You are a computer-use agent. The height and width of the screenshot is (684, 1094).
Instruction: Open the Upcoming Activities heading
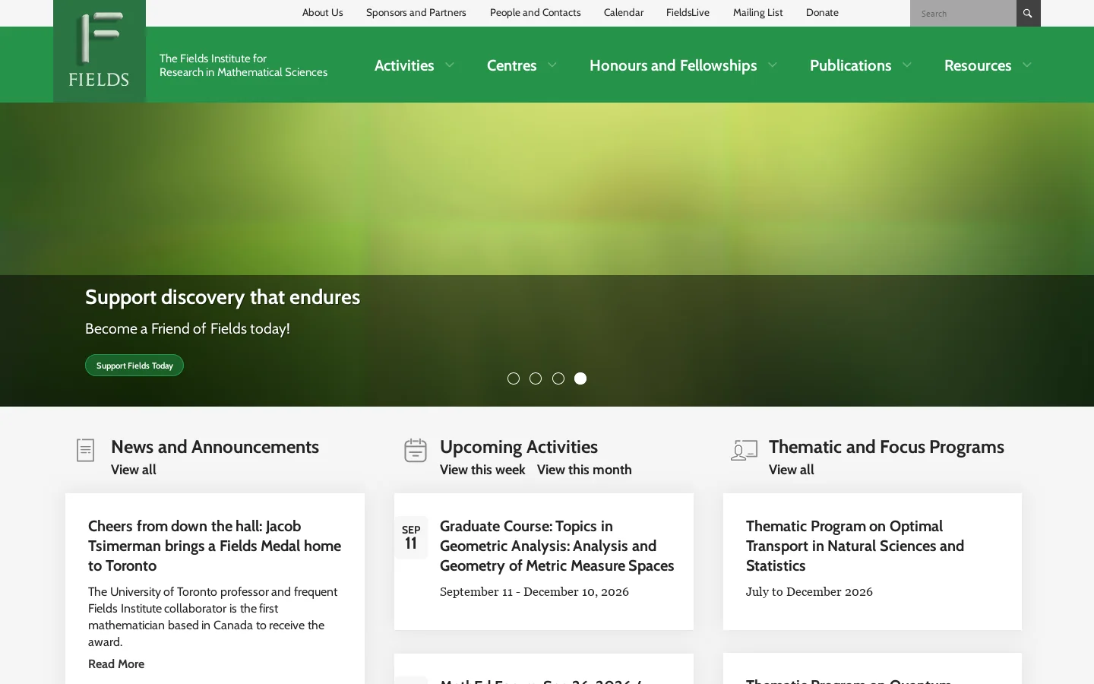coord(519,447)
